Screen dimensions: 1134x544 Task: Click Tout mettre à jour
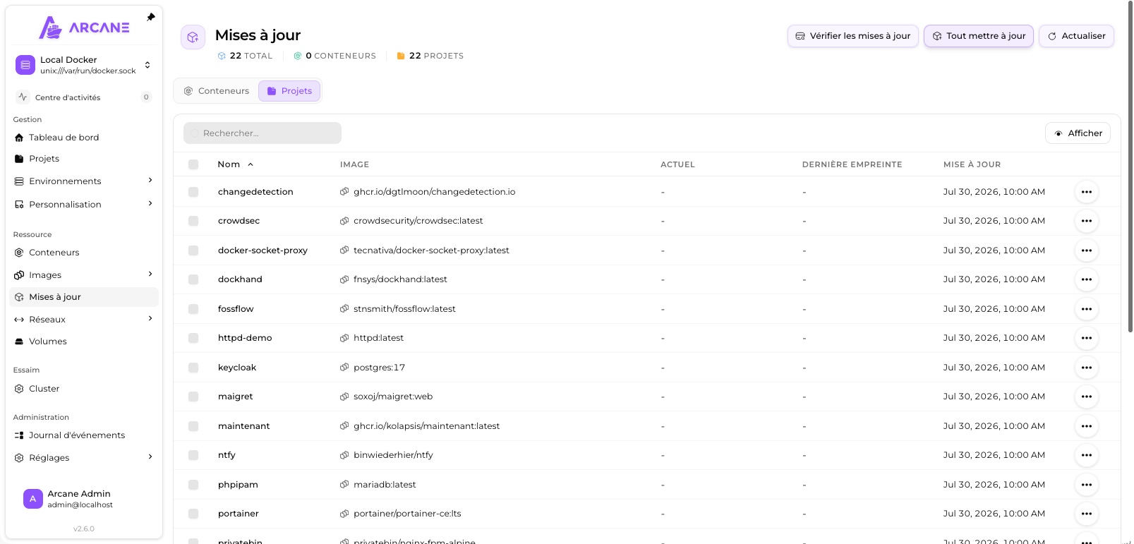pos(979,36)
